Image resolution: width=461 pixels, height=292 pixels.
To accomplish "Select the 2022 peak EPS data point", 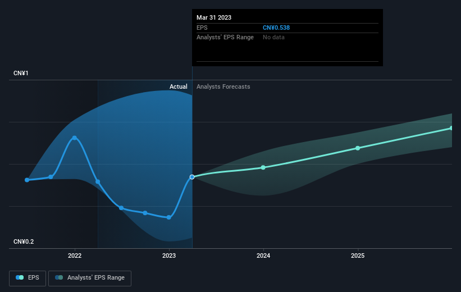I will 75,138.
